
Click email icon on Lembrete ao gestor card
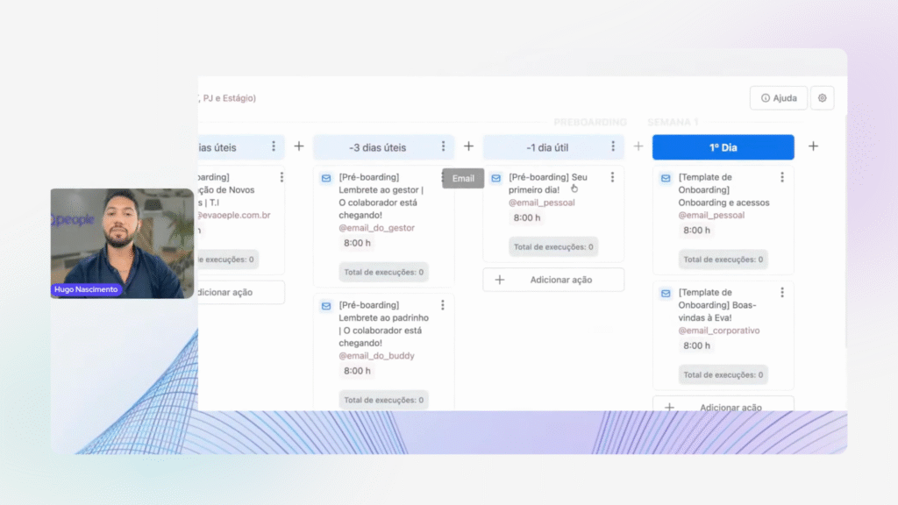pyautogui.click(x=326, y=178)
